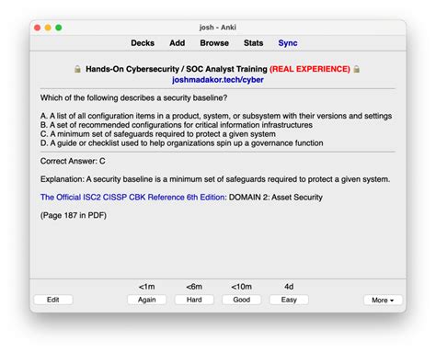Select answer option D about governance checklist
This screenshot has width=436, height=352.
click(182, 143)
